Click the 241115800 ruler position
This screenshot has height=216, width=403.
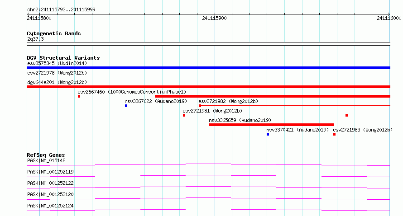pos(39,18)
